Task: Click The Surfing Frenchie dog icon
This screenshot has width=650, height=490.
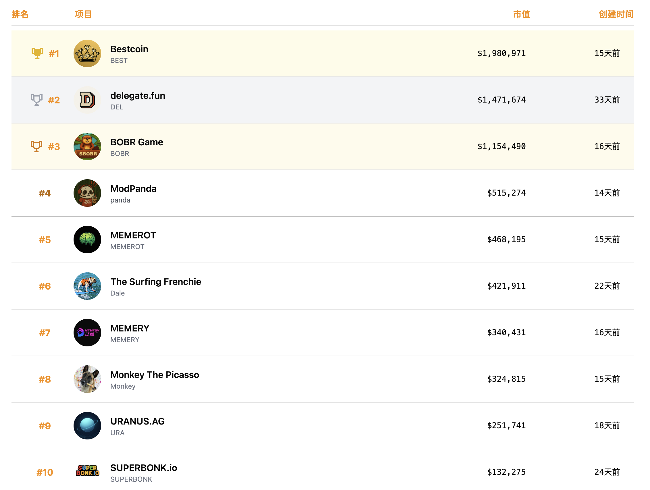Action: pyautogui.click(x=87, y=286)
